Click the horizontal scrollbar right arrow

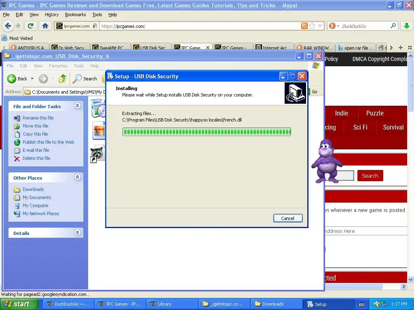click(403, 286)
